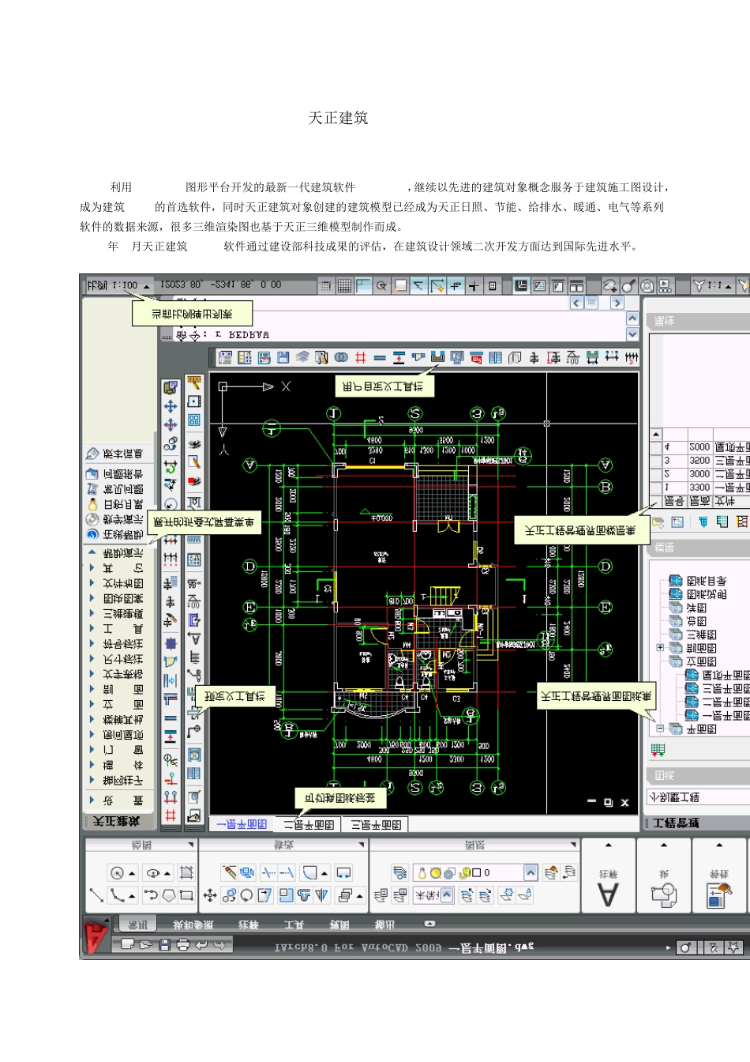The height and width of the screenshot is (1062, 750).
Task: Open the 小别墅工程 project dropdown
Action: click(698, 797)
